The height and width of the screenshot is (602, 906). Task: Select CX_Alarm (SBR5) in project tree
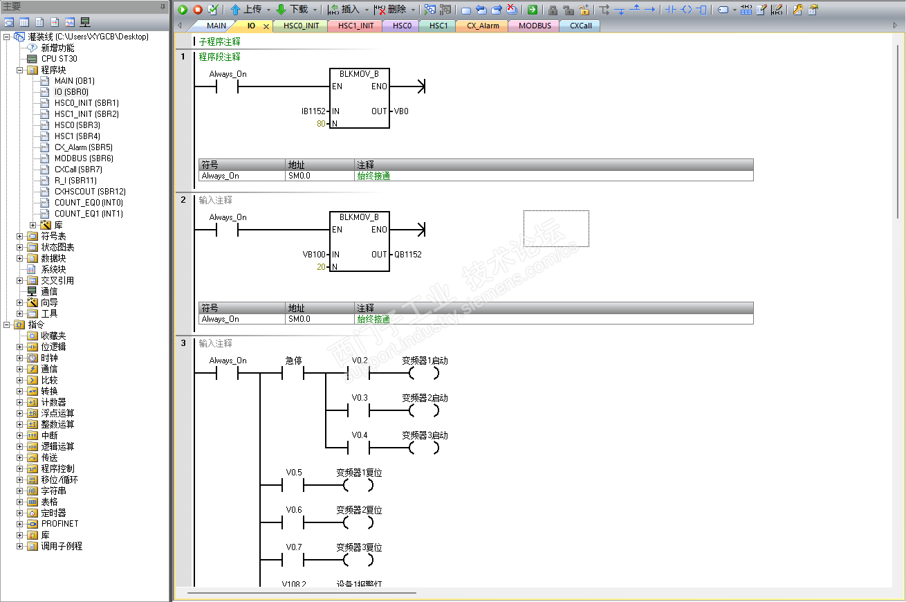[83, 147]
